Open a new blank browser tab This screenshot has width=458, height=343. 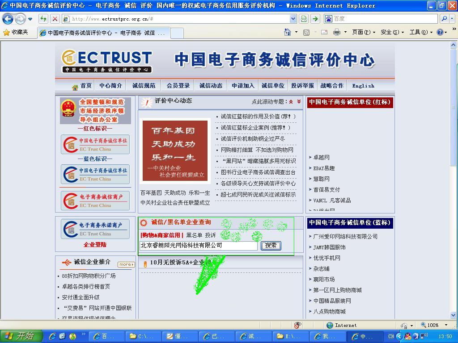[177, 33]
